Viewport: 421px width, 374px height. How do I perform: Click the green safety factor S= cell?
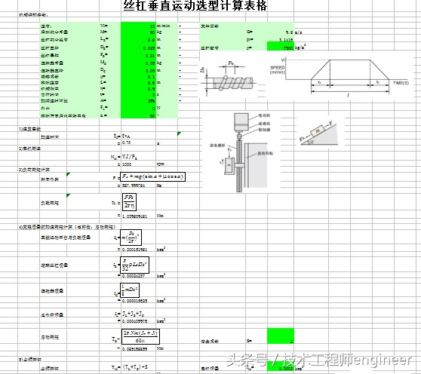pos(281,336)
